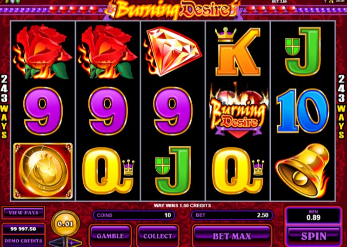Open help via question mark icon
The width and height of the screenshot is (347, 247).
325,1
